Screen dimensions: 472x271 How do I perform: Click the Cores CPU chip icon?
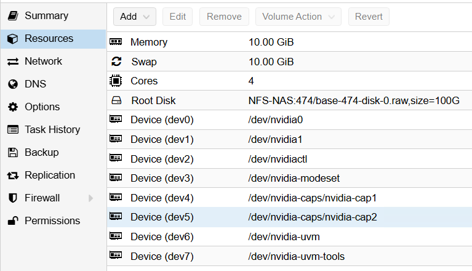[116, 81]
